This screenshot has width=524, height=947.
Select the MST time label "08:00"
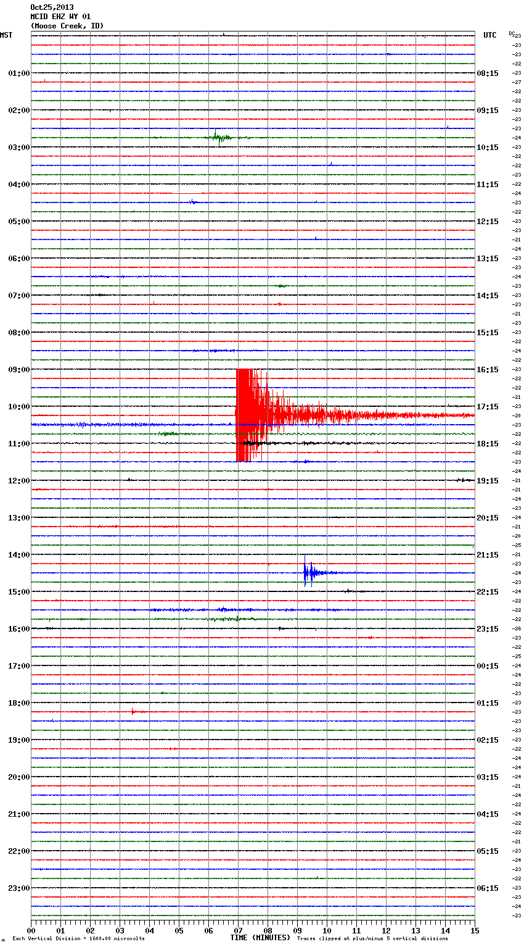pos(19,333)
